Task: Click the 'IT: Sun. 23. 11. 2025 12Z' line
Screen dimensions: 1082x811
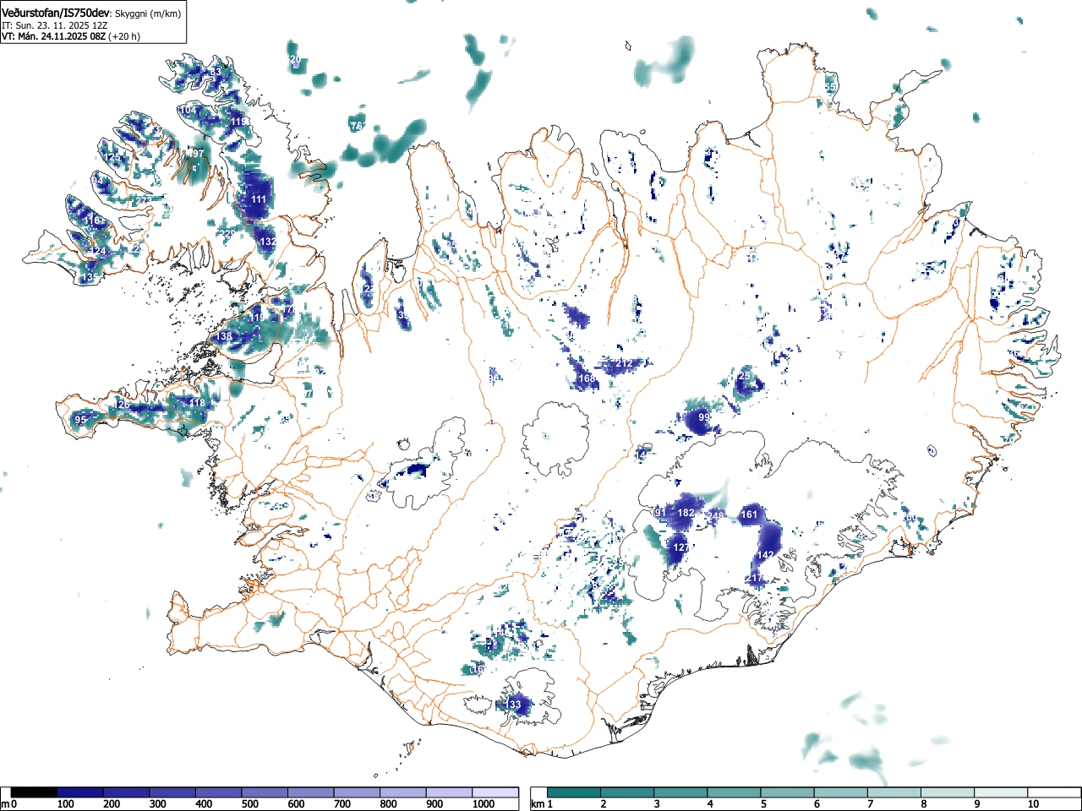Action: [55, 25]
